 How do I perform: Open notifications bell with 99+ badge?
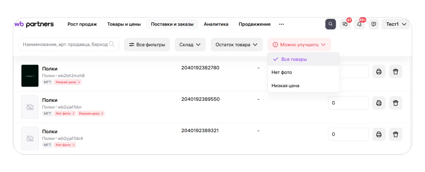359,24
